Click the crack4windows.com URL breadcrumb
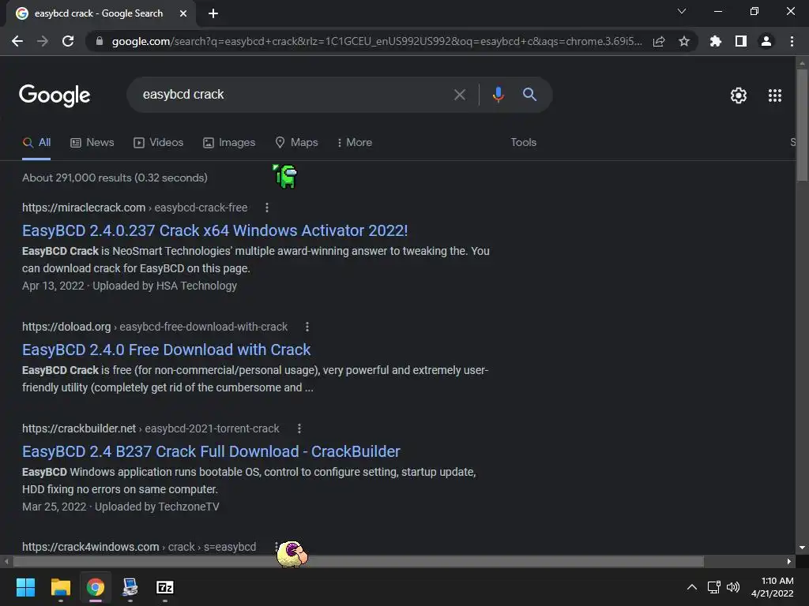Viewport: 809px width, 606px height. [139, 547]
